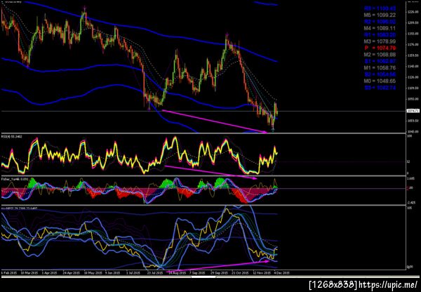Screen dimensions: 421x292
Task: Click the 1126.00 price axis value
Action: point(413,78)
